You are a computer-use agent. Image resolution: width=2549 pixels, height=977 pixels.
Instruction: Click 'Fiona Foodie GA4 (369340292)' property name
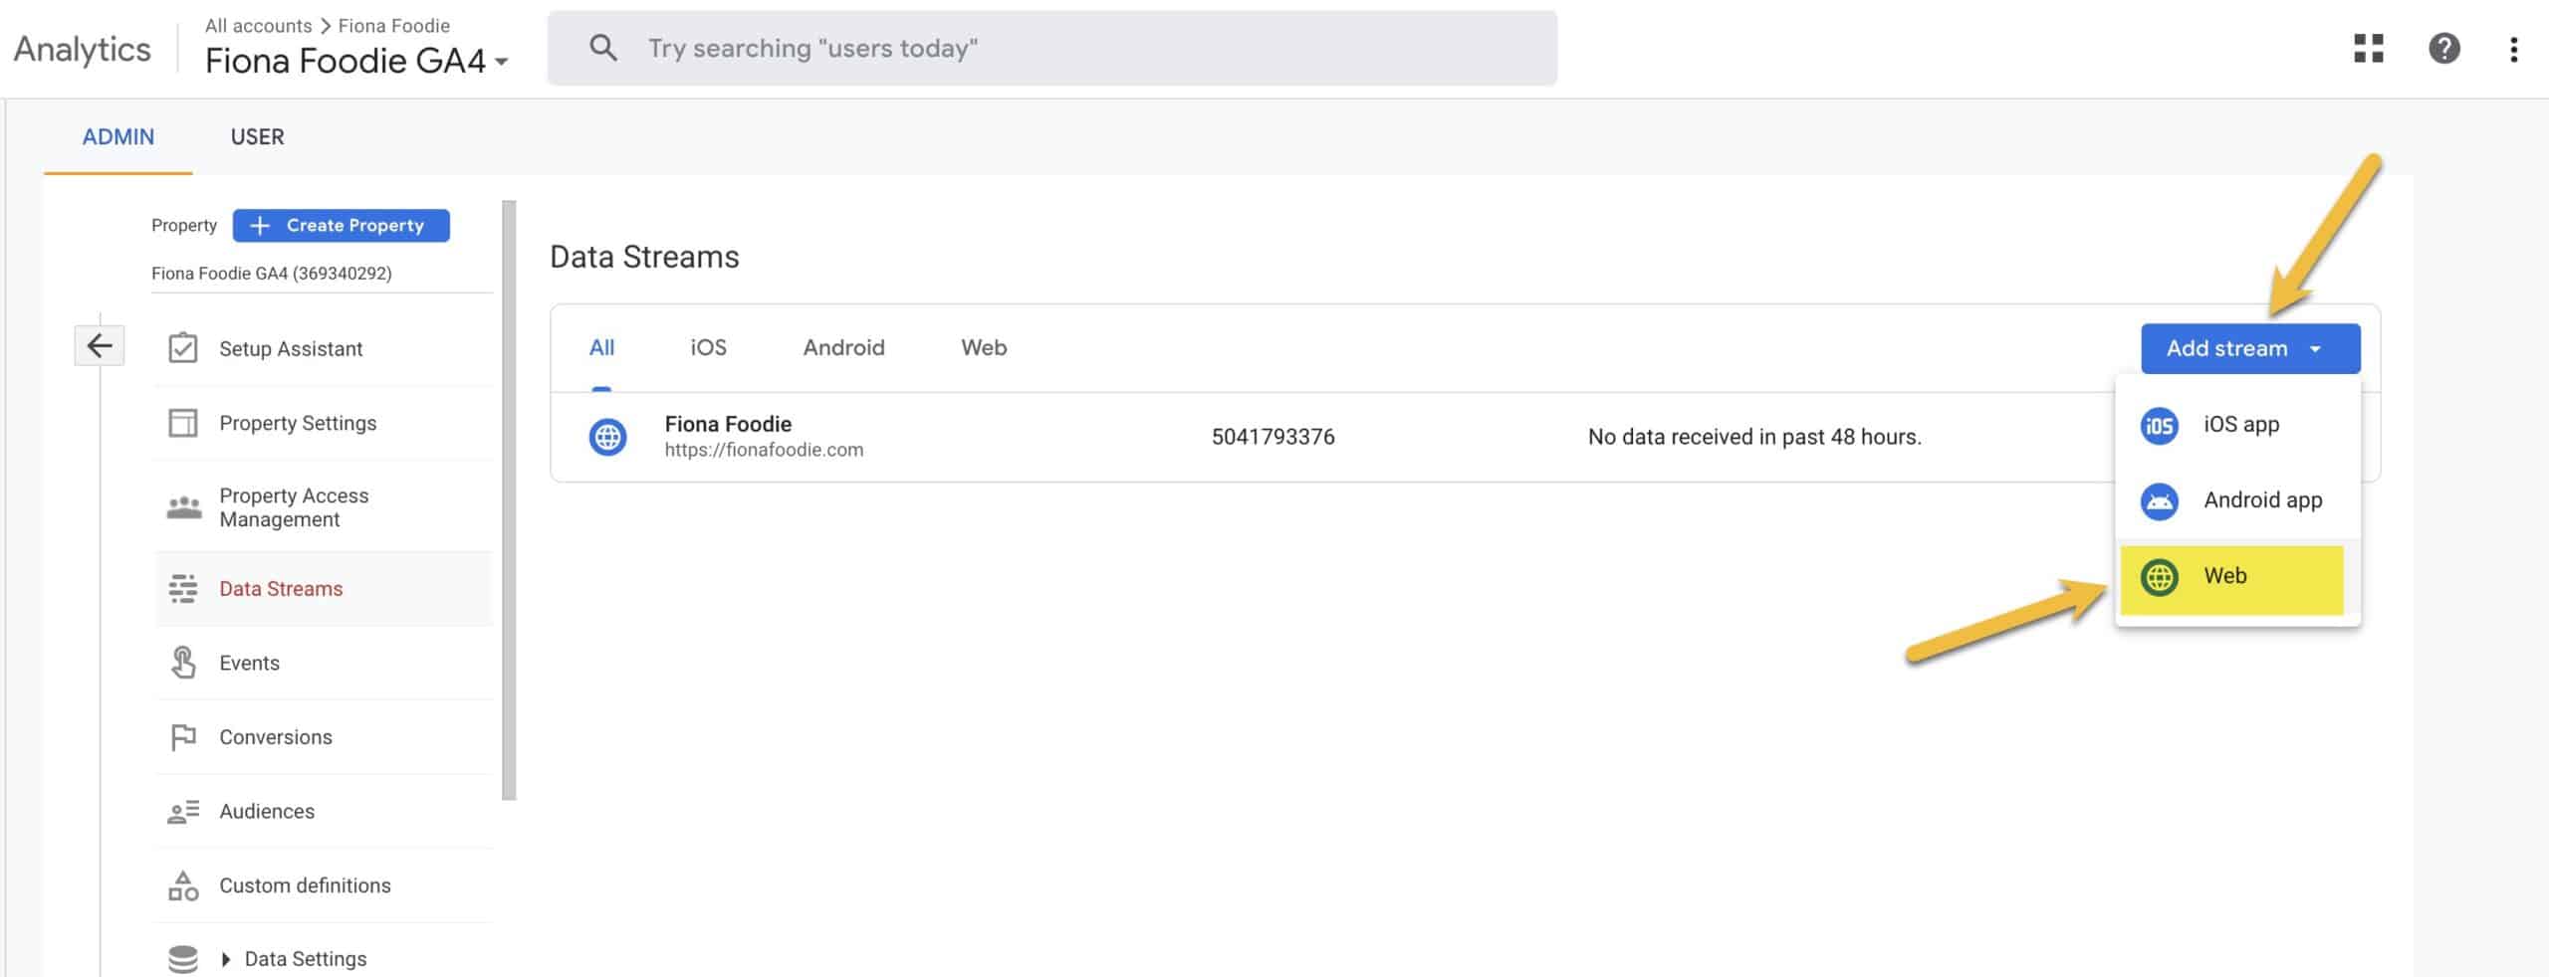[271, 274]
